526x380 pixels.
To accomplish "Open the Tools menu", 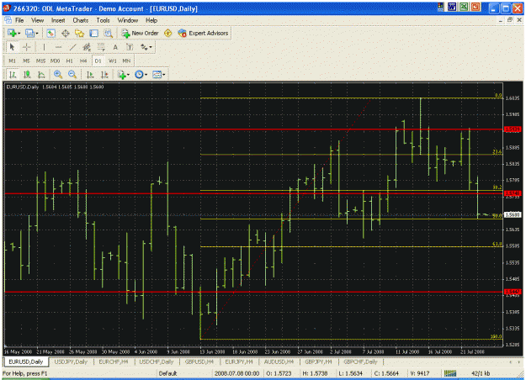I will pyautogui.click(x=103, y=20).
